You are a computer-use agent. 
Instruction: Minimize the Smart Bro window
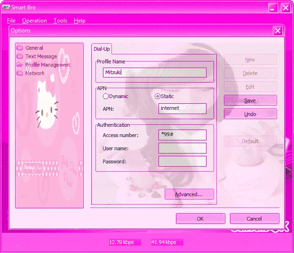coord(273,8)
